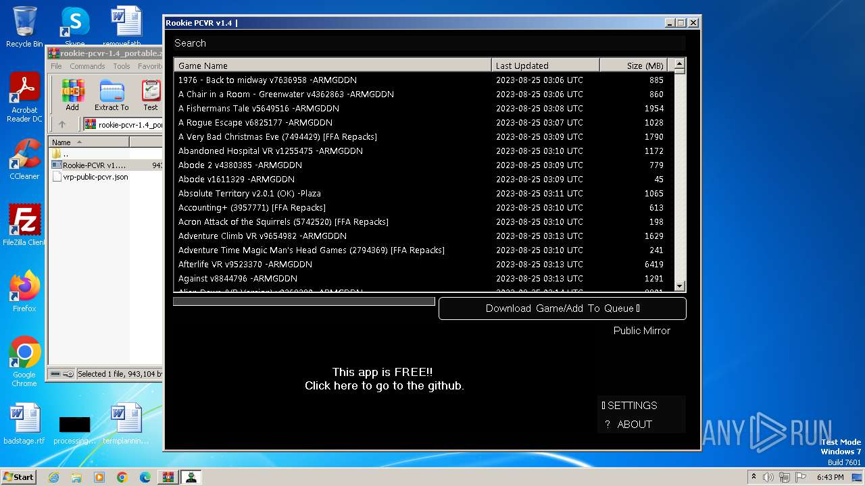Sort the game list by Last Updated column
This screenshot has height=486, width=865.
[x=545, y=65]
